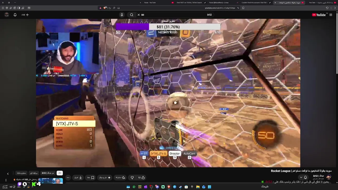
Task: Open the YouTube hamburger guide menu
Action: [x=331, y=15]
